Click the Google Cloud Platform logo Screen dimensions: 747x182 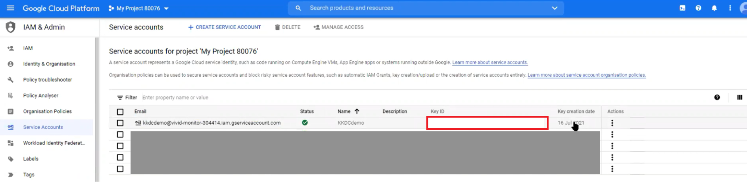[61, 8]
